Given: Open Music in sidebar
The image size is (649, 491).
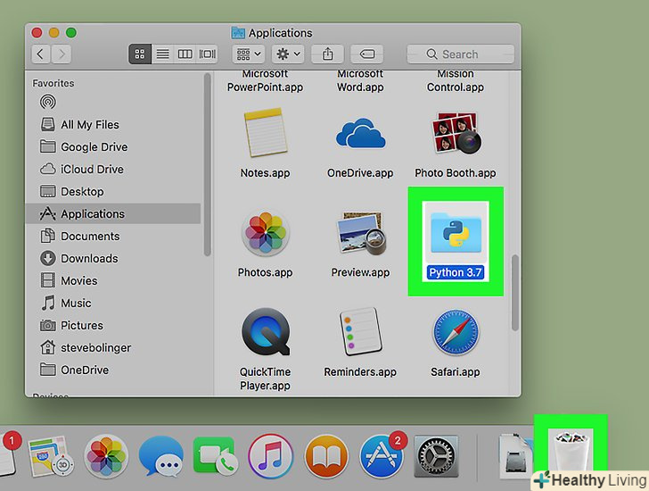Looking at the screenshot, I should 113,304.
